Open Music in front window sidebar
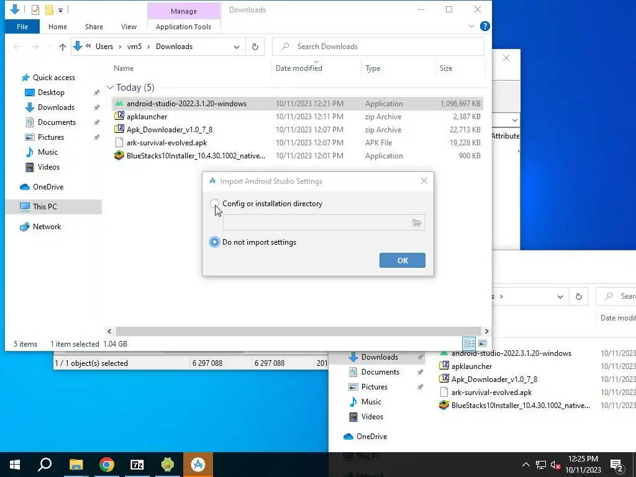 pos(47,152)
